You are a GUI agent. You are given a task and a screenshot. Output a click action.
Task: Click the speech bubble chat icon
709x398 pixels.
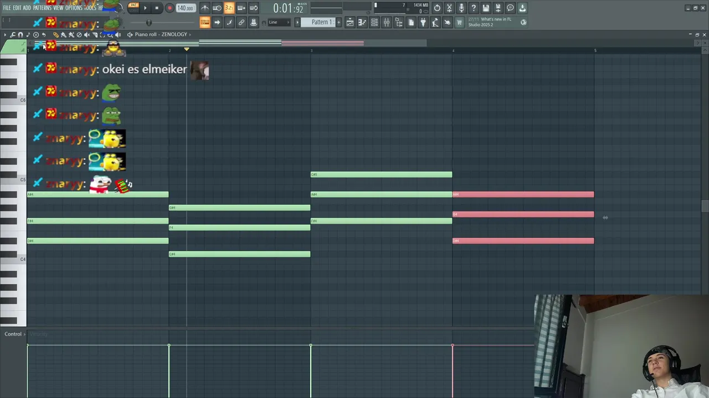510,8
